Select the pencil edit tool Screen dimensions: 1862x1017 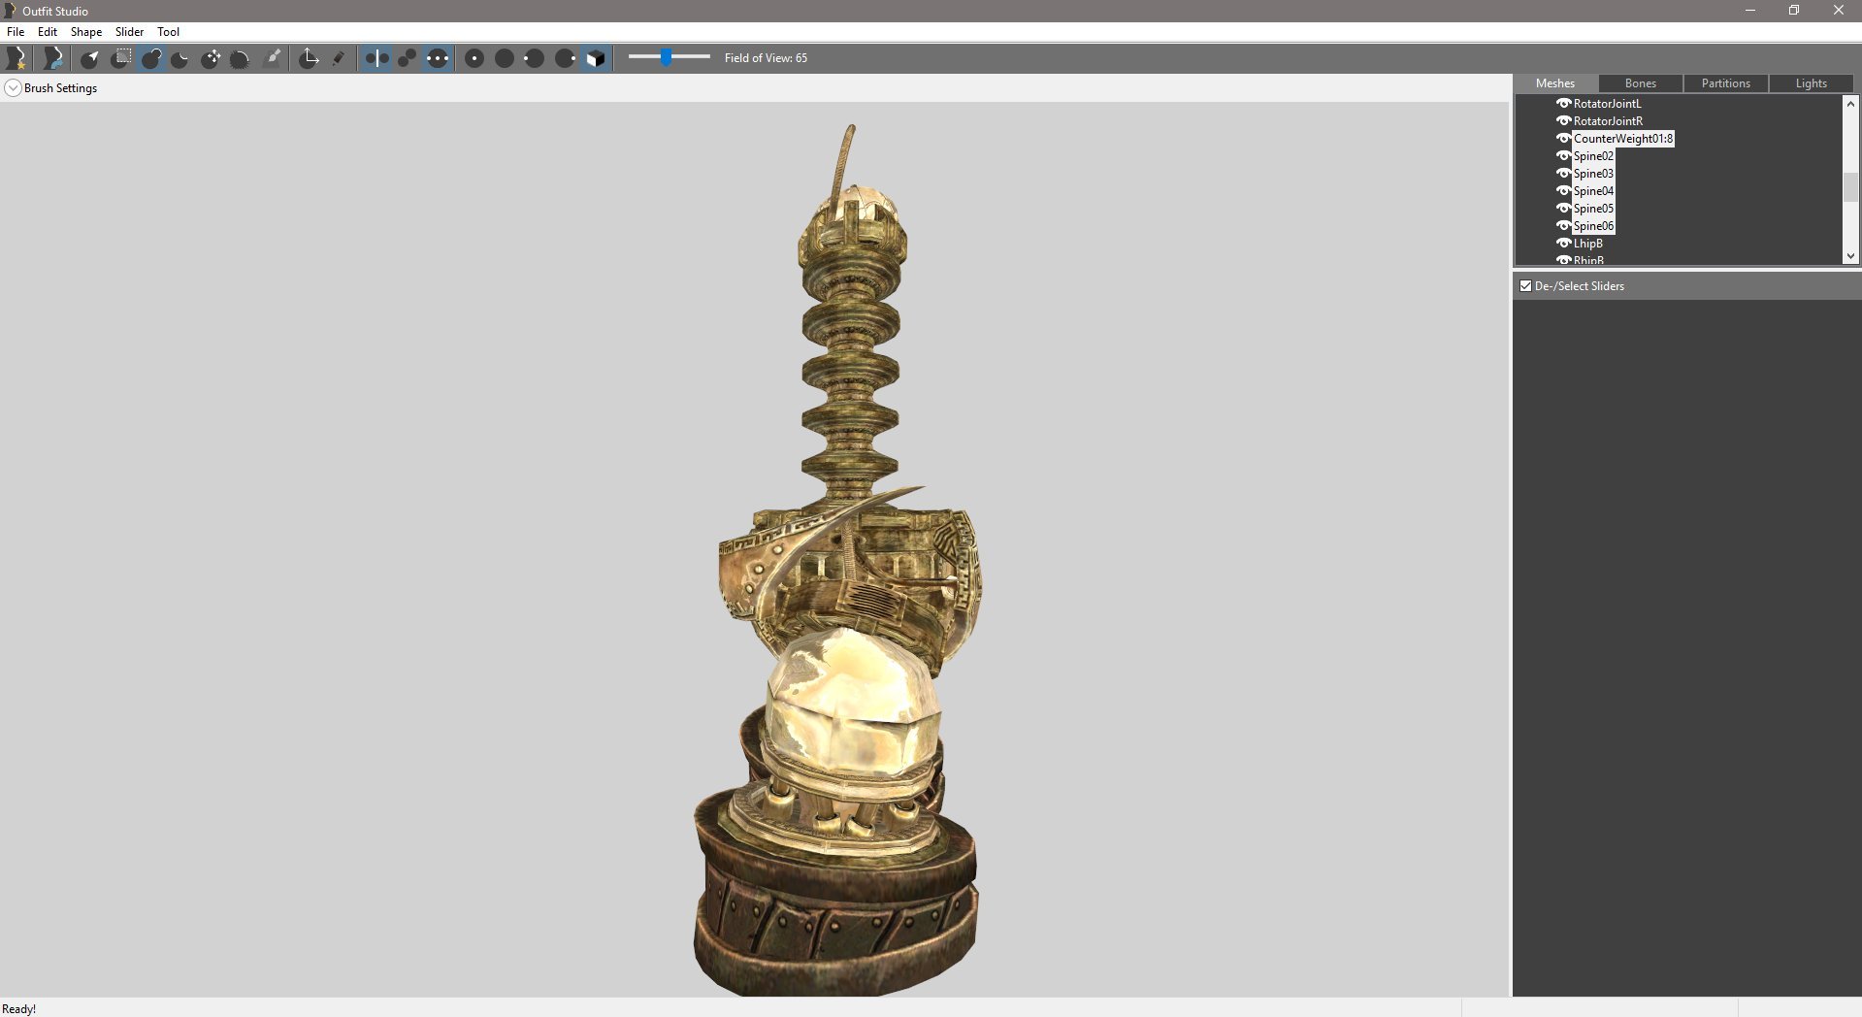pos(338,58)
